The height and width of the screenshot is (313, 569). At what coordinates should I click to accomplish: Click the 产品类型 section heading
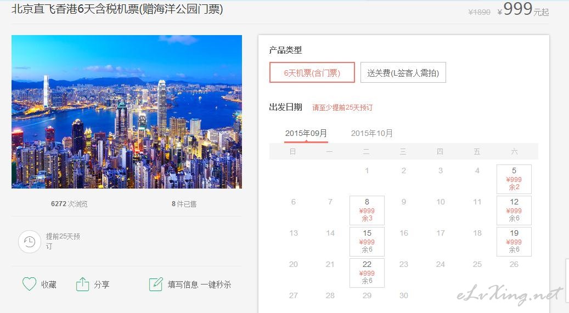(x=285, y=50)
